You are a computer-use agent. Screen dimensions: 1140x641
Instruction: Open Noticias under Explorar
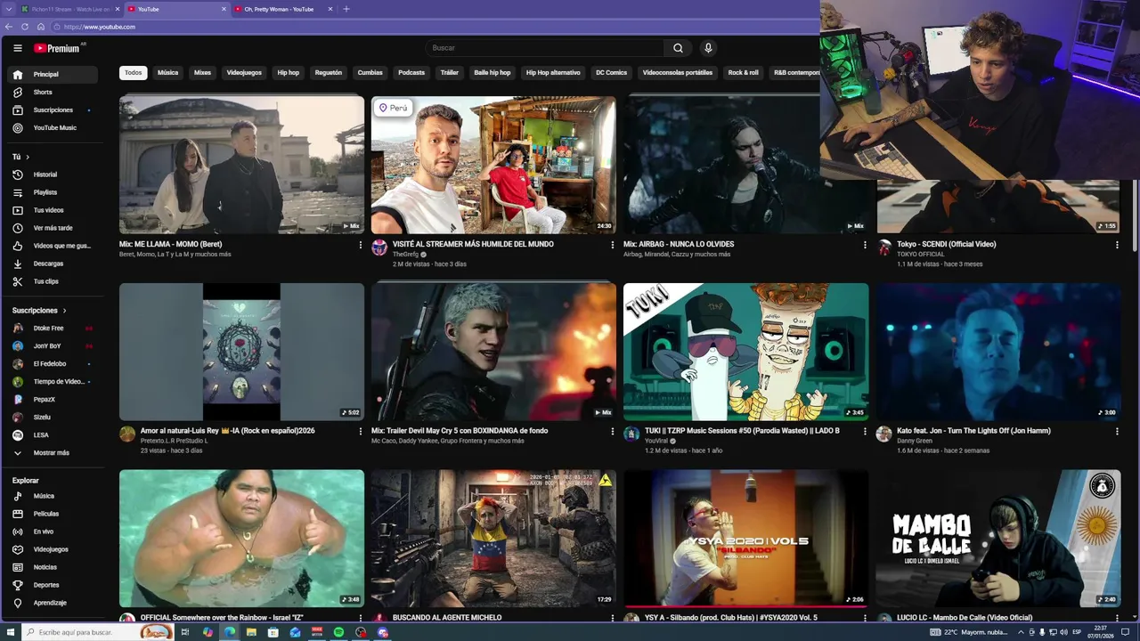point(53,567)
